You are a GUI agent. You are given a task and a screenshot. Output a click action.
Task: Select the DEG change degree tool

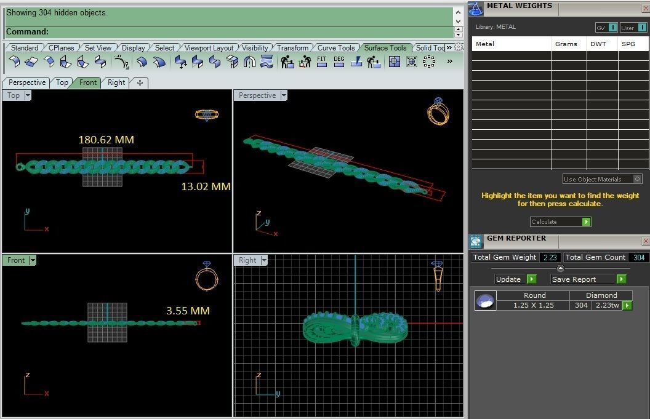tap(339, 62)
